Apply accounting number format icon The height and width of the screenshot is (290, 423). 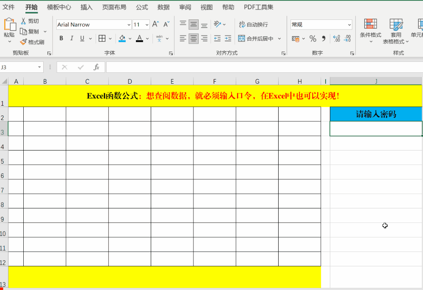(x=296, y=39)
